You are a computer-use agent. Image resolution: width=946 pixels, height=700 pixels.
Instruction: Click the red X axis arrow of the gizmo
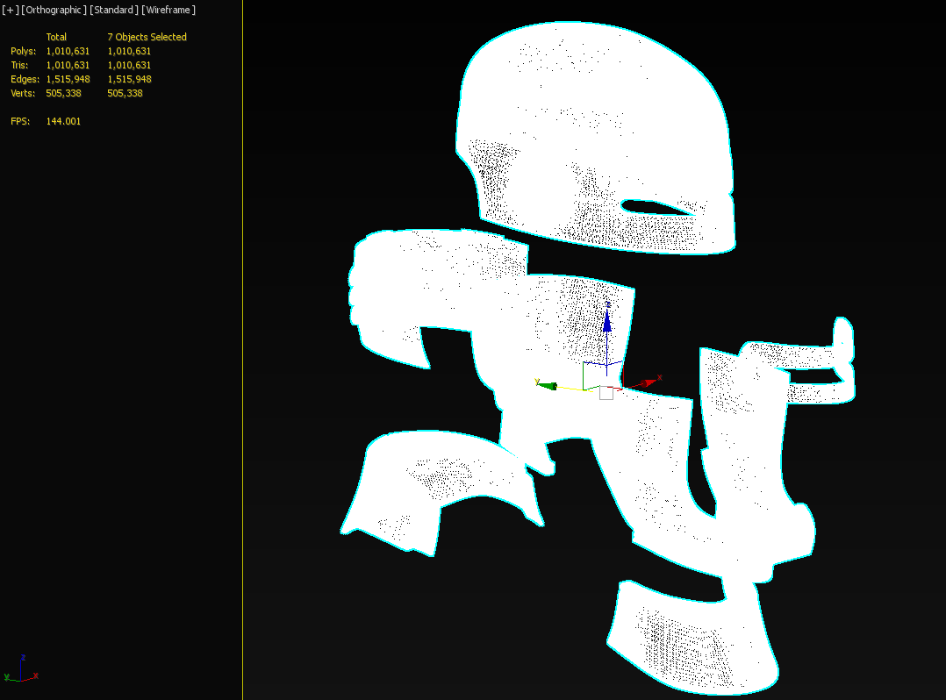pos(647,382)
